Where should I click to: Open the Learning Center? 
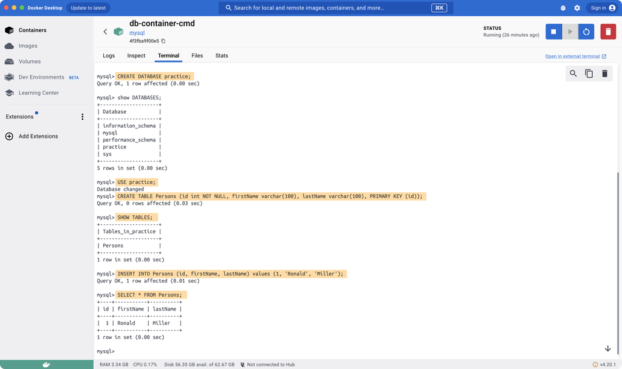coord(38,93)
